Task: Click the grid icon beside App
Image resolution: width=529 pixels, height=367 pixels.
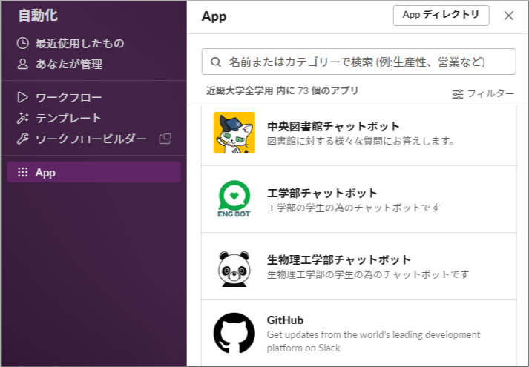Action: (x=22, y=173)
